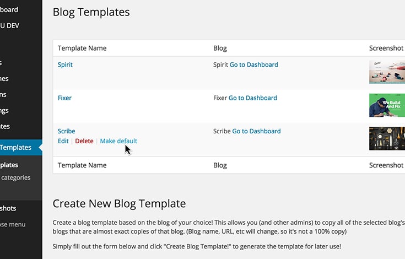405x259 pixels.
Task: Click Edit under Scribe template
Action: (63, 141)
